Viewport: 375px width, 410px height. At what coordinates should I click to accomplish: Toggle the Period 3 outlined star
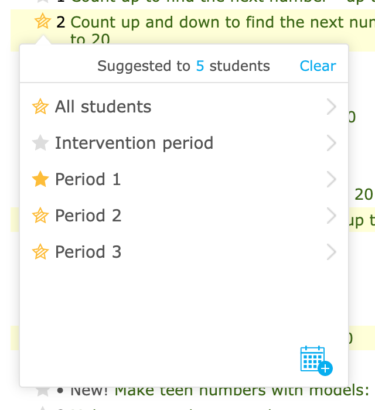[x=40, y=252]
